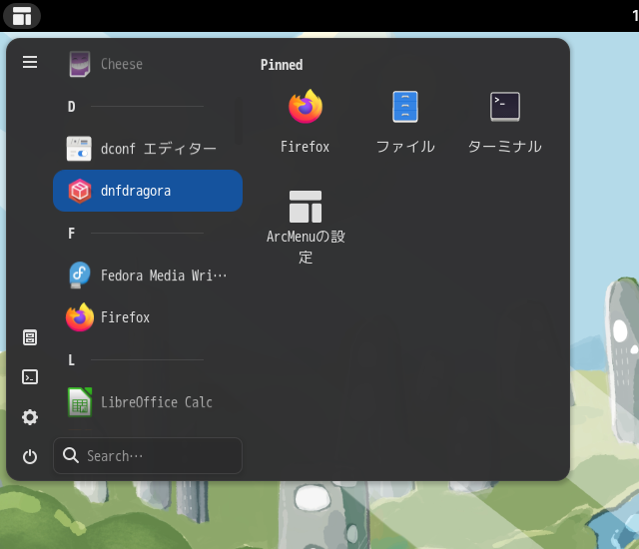This screenshot has height=549, width=639.
Task: Click the app list scrollbar
Action: [x=239, y=121]
